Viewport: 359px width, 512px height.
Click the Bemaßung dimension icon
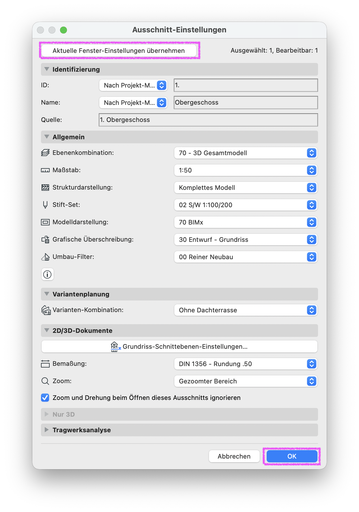point(45,363)
